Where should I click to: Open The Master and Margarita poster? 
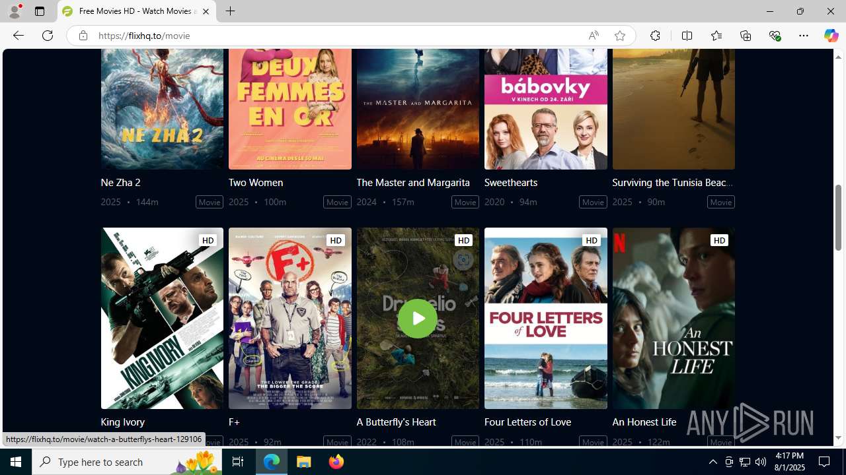(x=418, y=109)
